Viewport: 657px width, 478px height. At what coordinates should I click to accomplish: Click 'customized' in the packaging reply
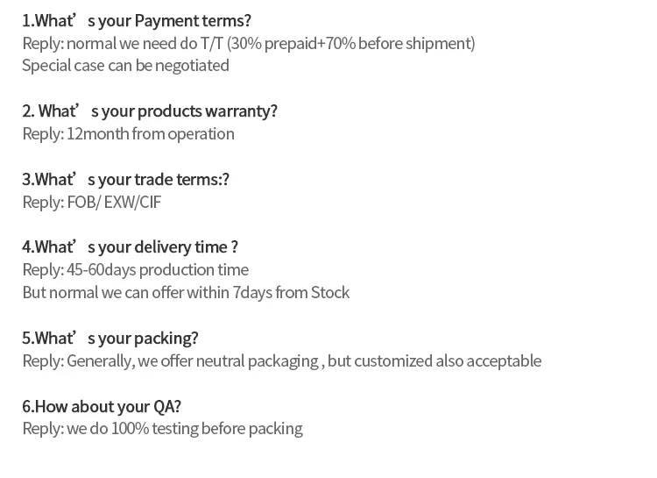[x=393, y=361]
